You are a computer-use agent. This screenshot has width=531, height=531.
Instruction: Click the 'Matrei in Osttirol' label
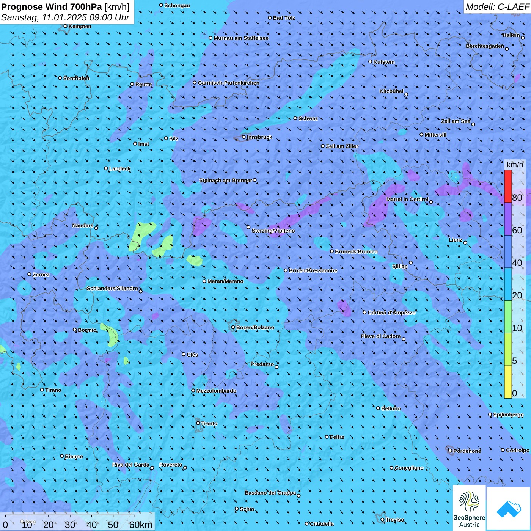(x=407, y=199)
